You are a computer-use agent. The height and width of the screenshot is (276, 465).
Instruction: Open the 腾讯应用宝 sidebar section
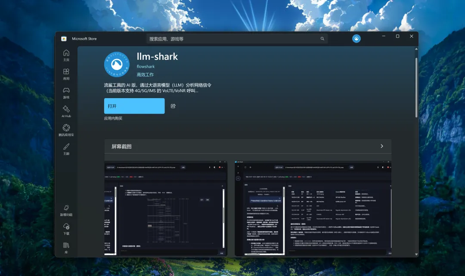pos(66,130)
